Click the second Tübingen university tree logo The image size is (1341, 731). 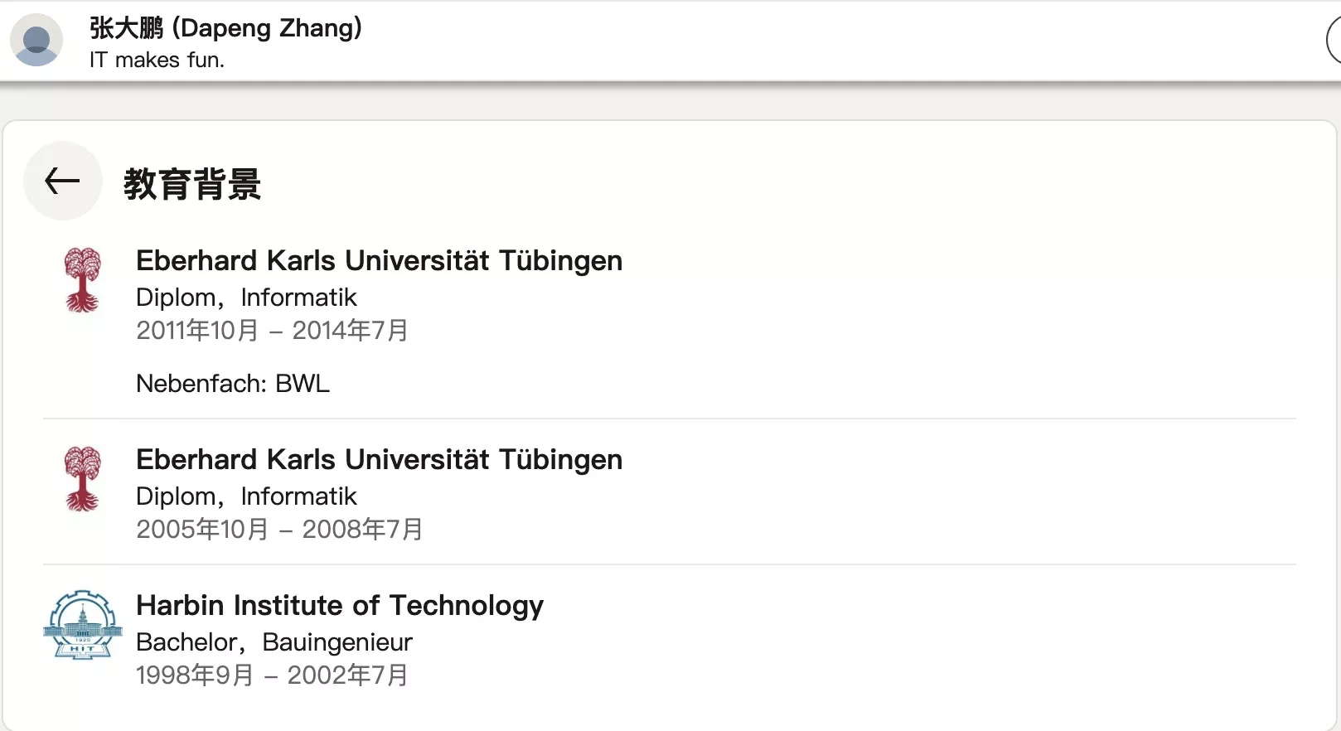pyautogui.click(x=83, y=479)
